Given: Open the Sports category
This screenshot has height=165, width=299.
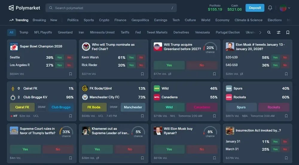Looking at the screenshot, I should click(x=89, y=20).
